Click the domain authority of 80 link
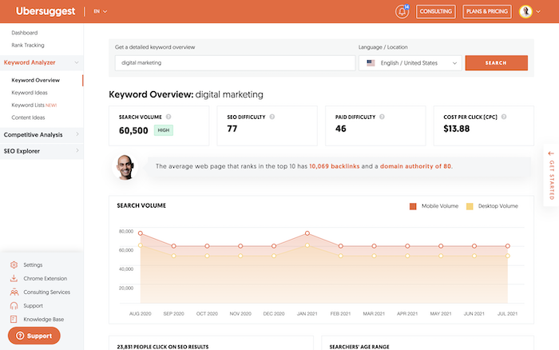 (x=415, y=166)
